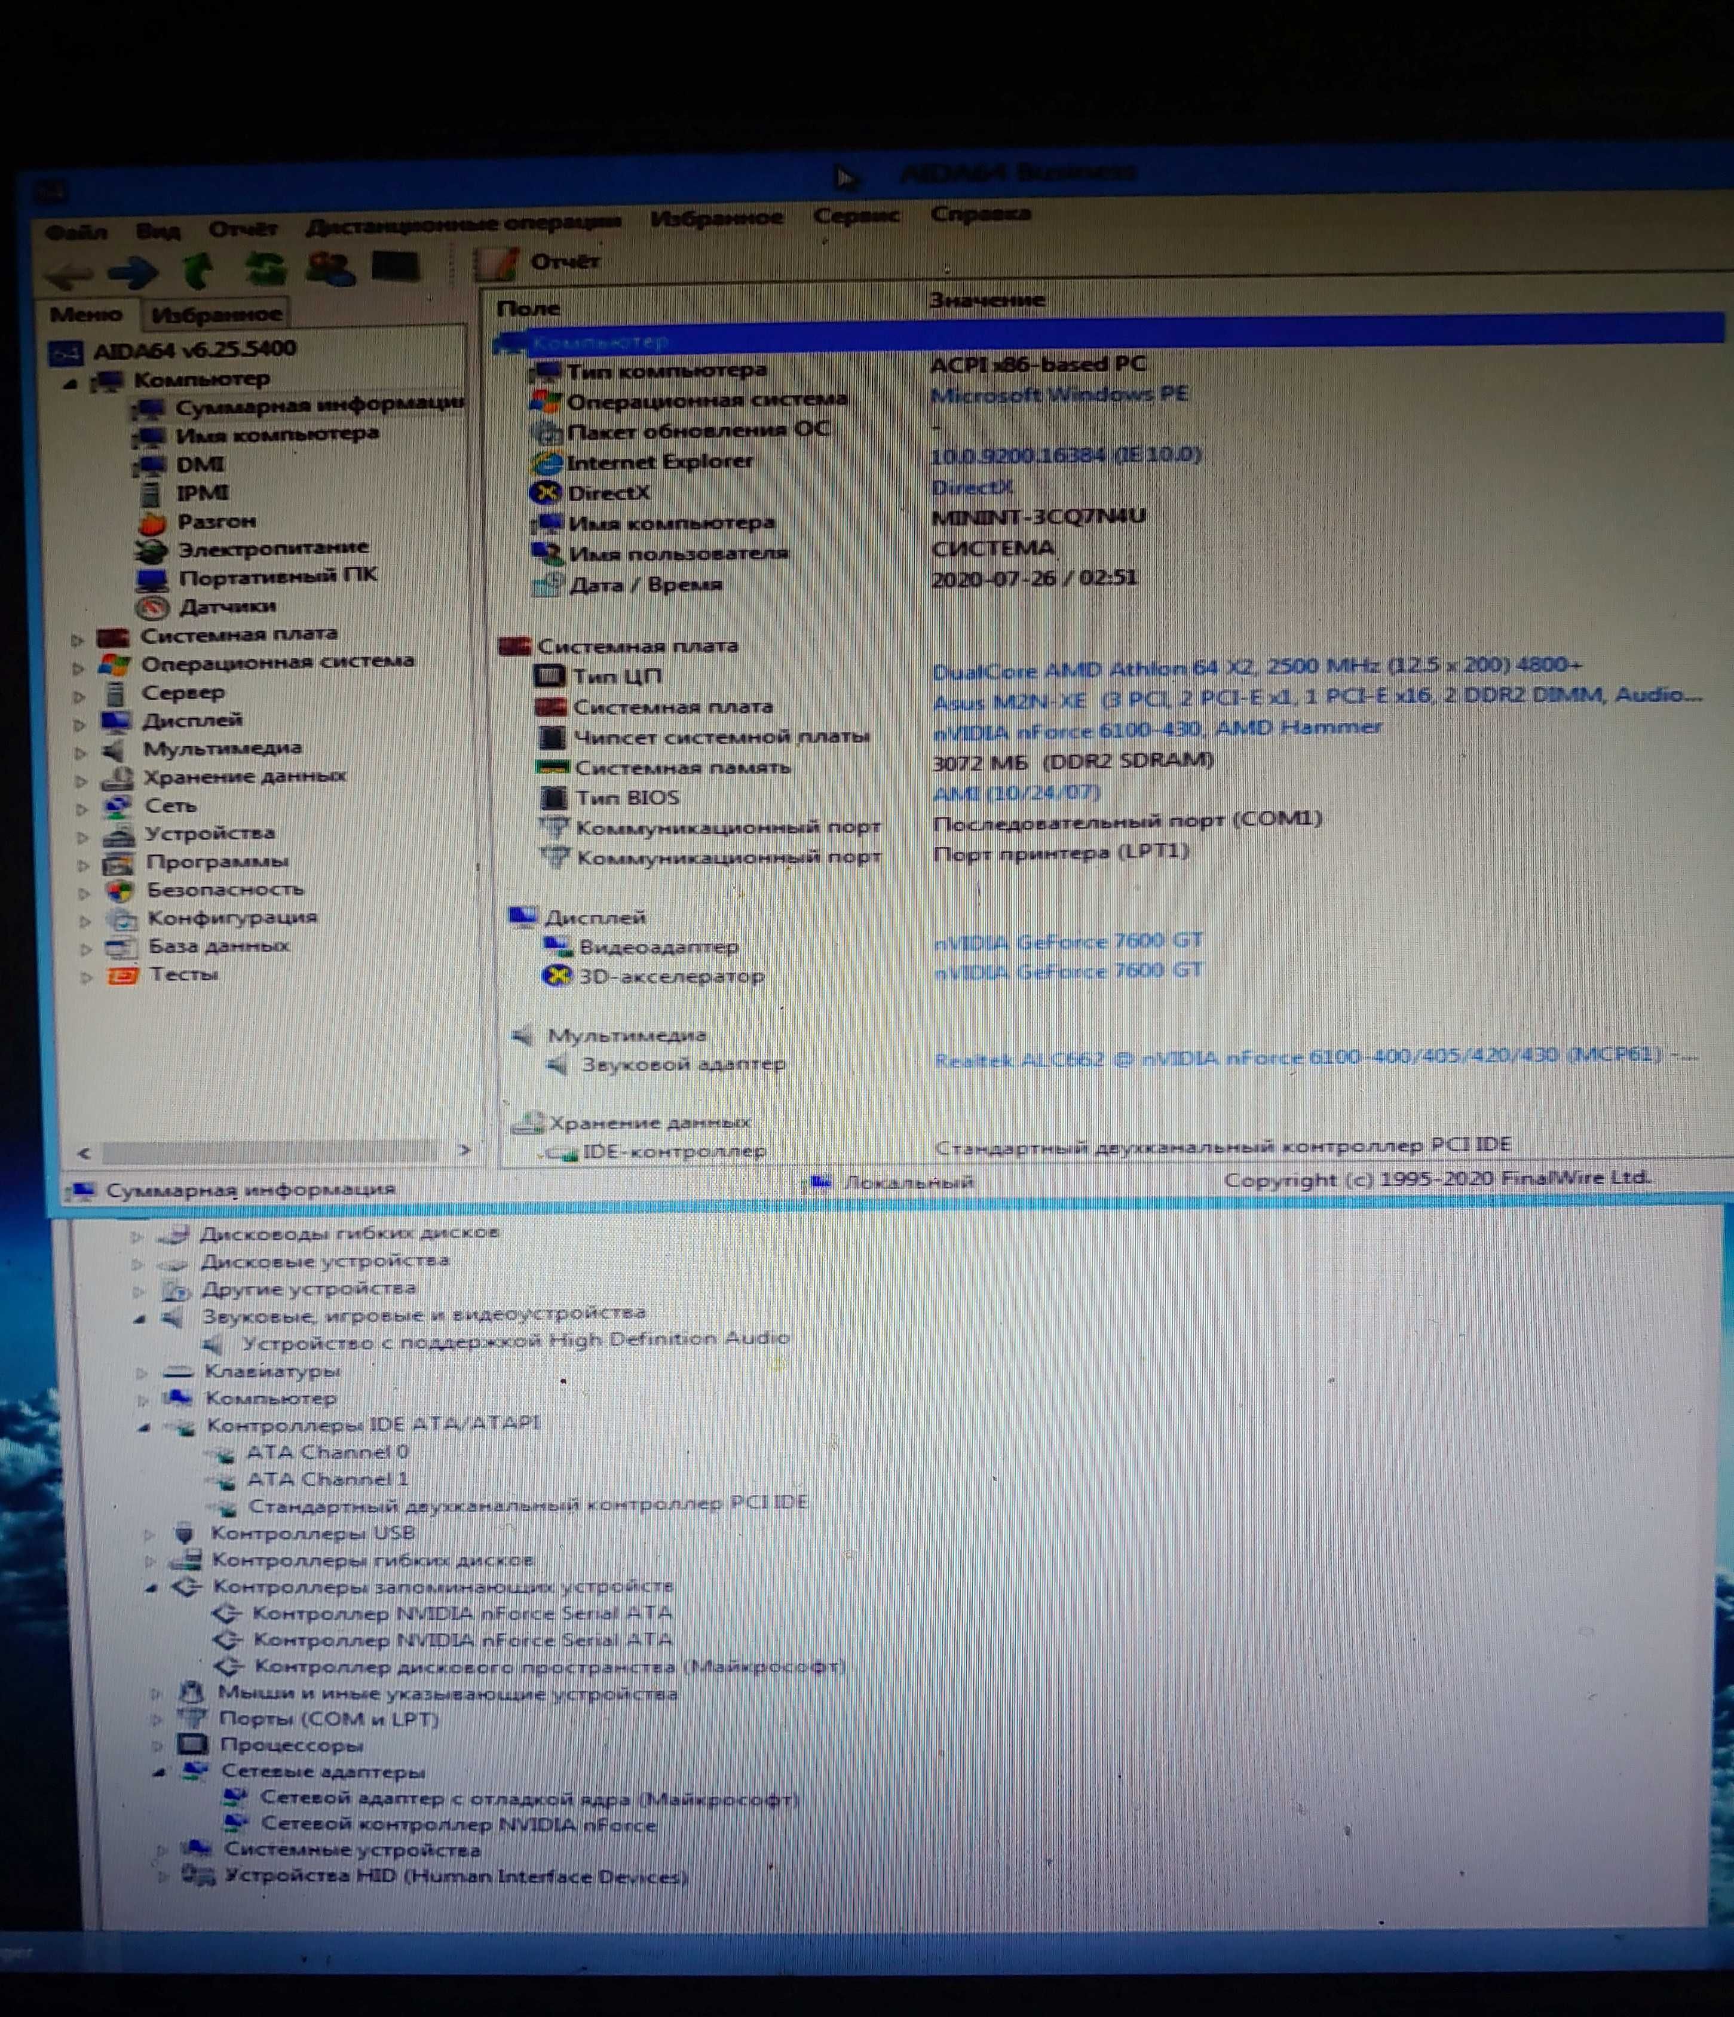Click the Безопасность shield icon in tree

coord(121,890)
